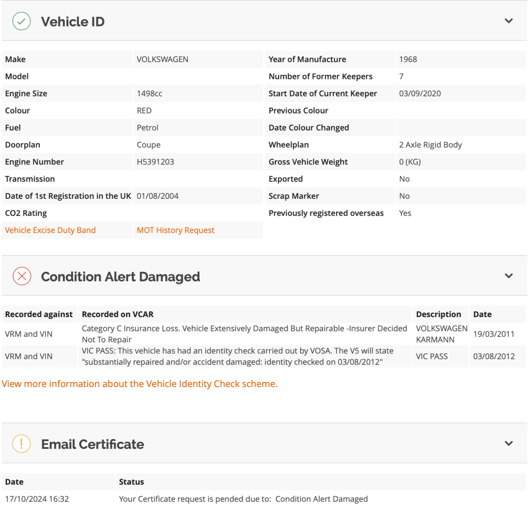528x508 pixels.
Task: Select the first registration date 01/08/2004
Action: (158, 196)
